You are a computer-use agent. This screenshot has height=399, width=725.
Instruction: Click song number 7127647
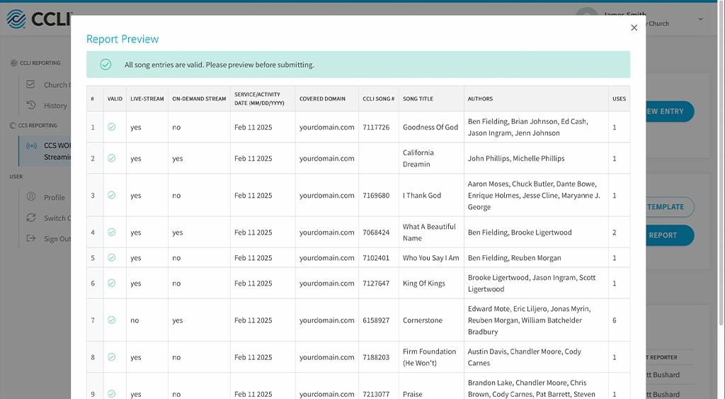pos(376,283)
